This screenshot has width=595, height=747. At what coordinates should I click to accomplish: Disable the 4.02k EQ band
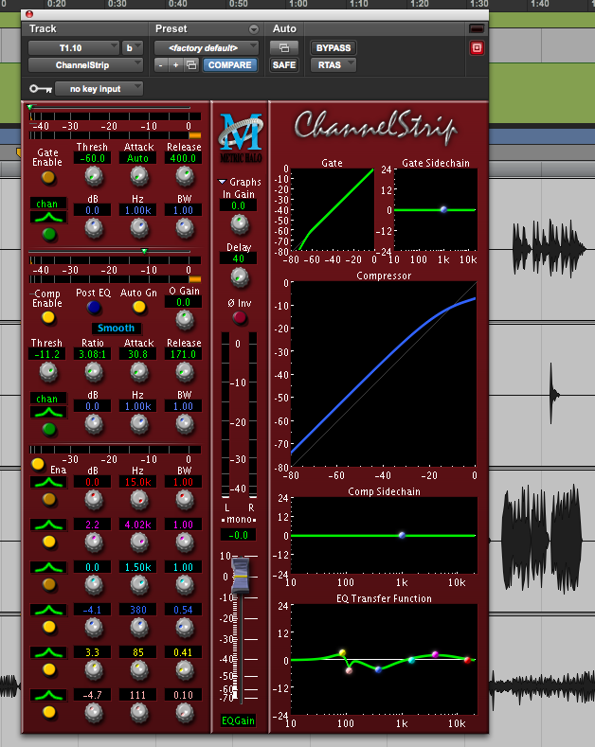(x=48, y=542)
